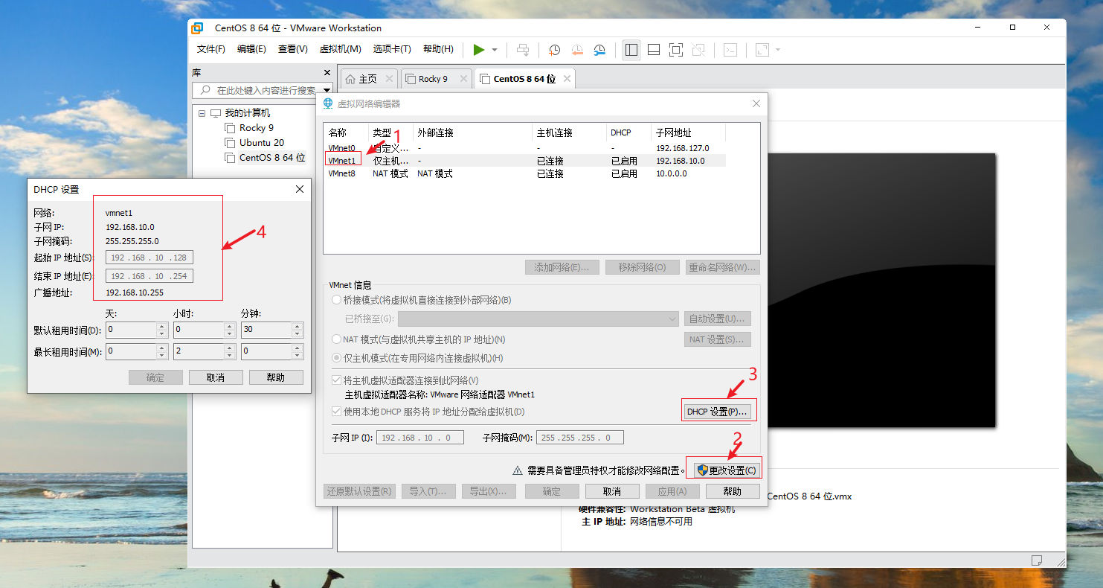Collapse the 我的计算机 tree node
Screen dimensions: 1103x588
(202, 113)
